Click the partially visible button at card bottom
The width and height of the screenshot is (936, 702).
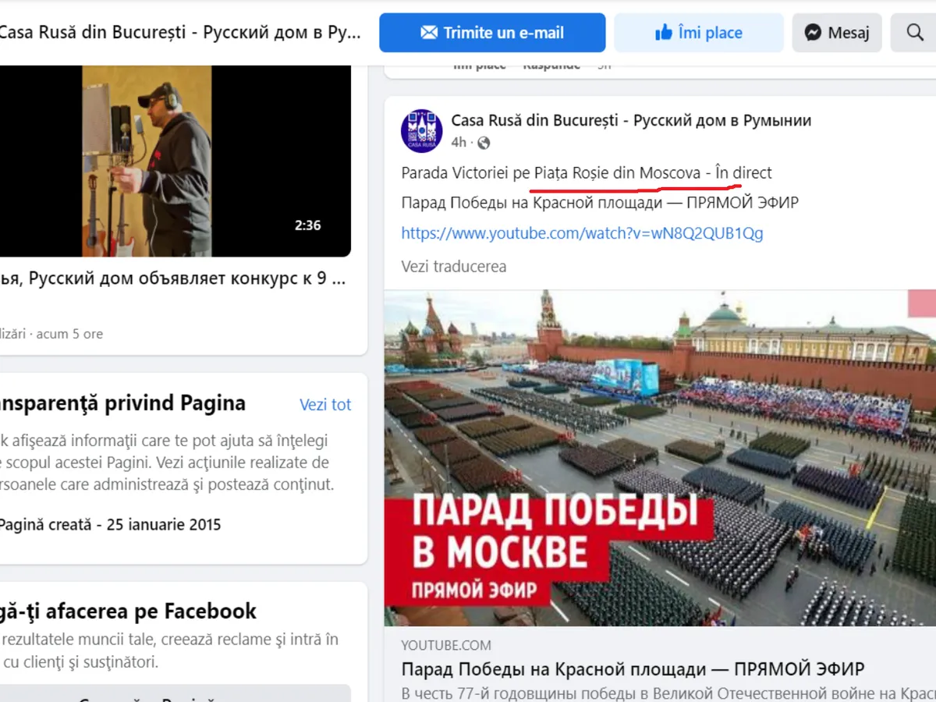(175, 693)
